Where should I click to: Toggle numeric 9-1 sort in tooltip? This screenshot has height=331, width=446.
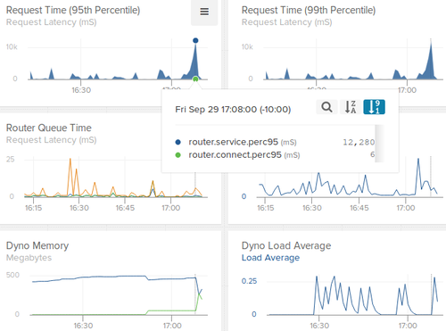374,107
